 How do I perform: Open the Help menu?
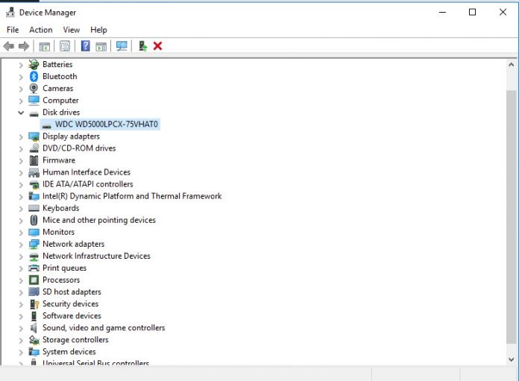coord(98,30)
